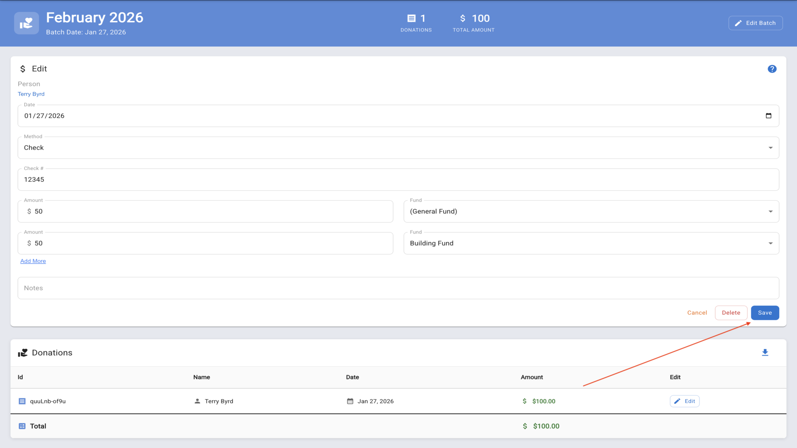
Task: Click the Add More link
Action: 33,261
